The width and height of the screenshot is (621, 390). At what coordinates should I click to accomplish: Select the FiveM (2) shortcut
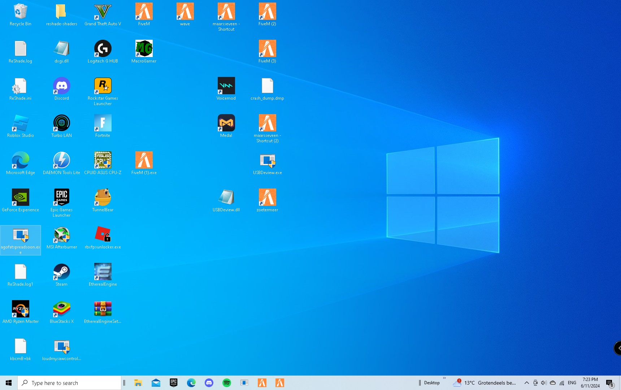click(x=268, y=14)
